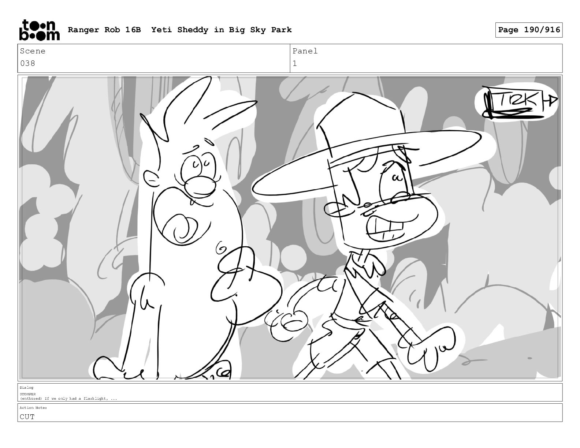Select scene number '038'
Screen dimensions: 580x448
pos(27,63)
